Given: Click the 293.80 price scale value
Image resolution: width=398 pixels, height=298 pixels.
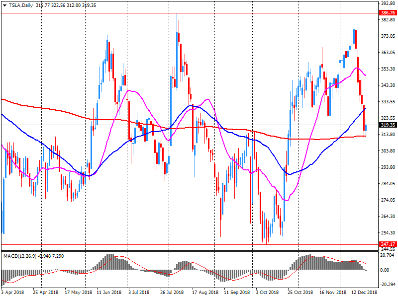Looking at the screenshot, I should [x=388, y=167].
